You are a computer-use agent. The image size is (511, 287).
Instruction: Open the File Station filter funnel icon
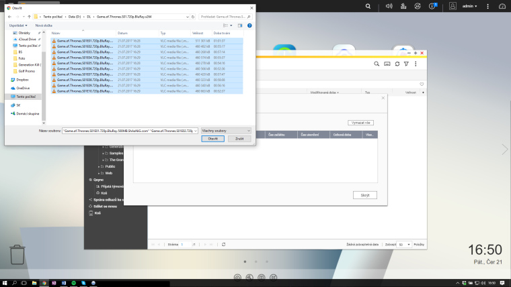(407, 63)
